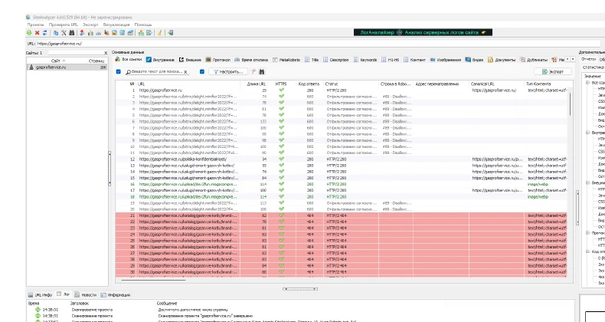605x322 pixels.
Task: Click the URL address input field
Action: click(x=319, y=44)
